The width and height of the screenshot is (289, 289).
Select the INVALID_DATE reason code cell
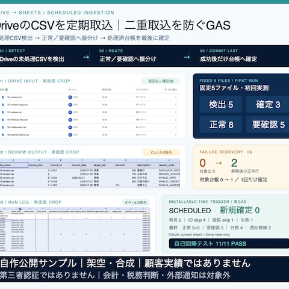click(x=169, y=178)
